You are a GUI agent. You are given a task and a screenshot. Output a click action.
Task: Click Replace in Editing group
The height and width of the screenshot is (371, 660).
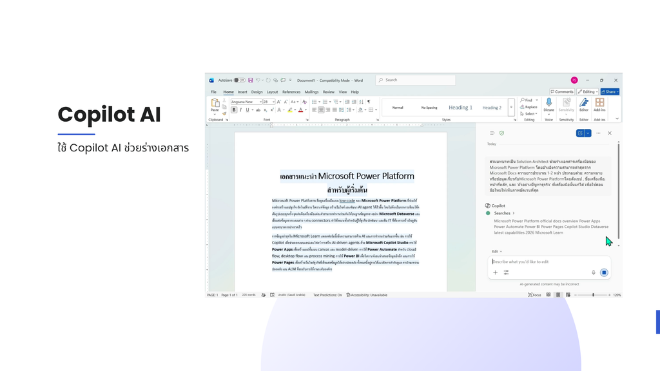click(529, 107)
